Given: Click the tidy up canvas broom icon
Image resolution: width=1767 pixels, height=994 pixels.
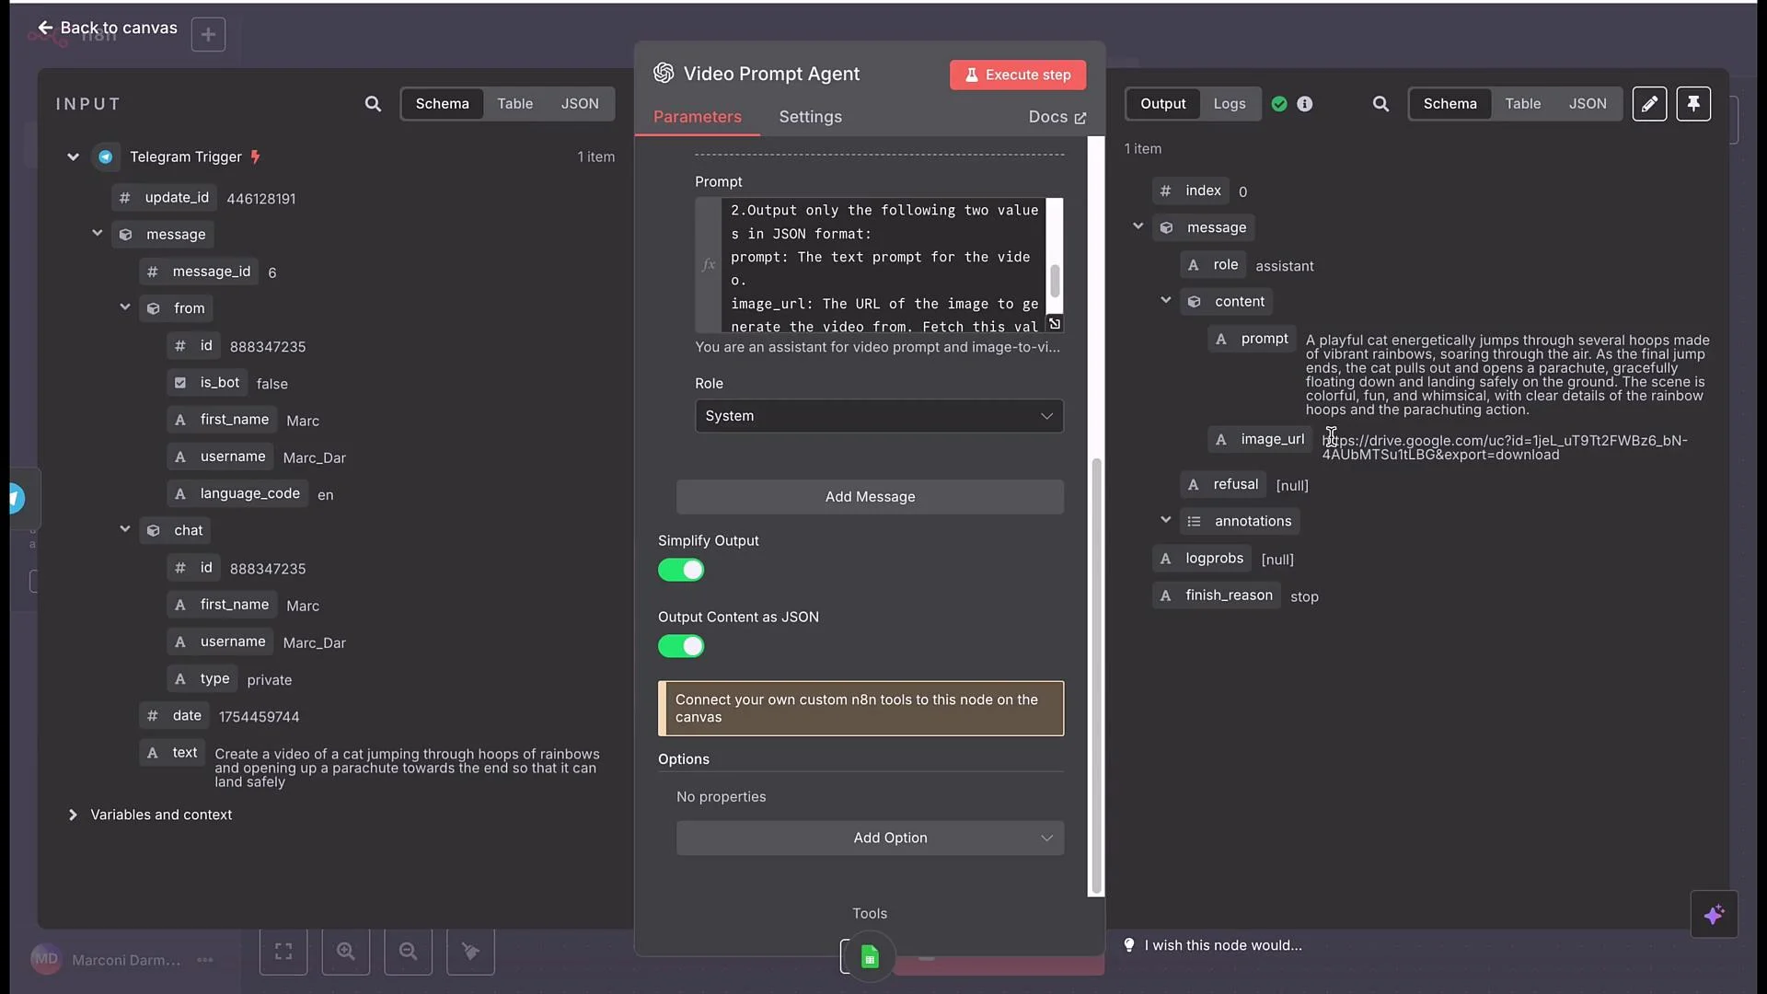Looking at the screenshot, I should click(470, 951).
